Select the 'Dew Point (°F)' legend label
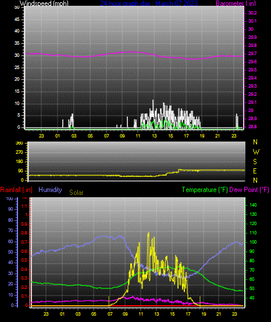This screenshot has height=322, width=271. 249,190
